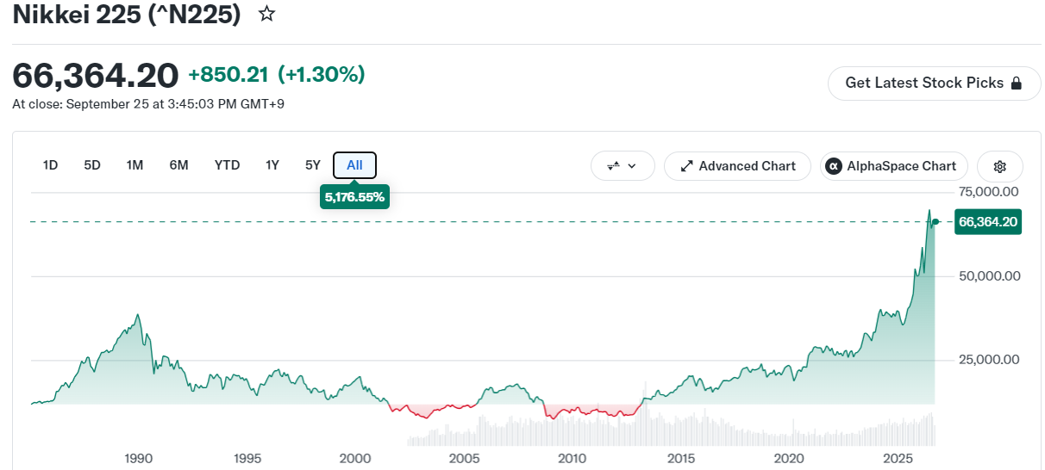The height and width of the screenshot is (470, 1045).
Task: Click the +850.21 (+1.30%) change text
Action: tap(276, 75)
